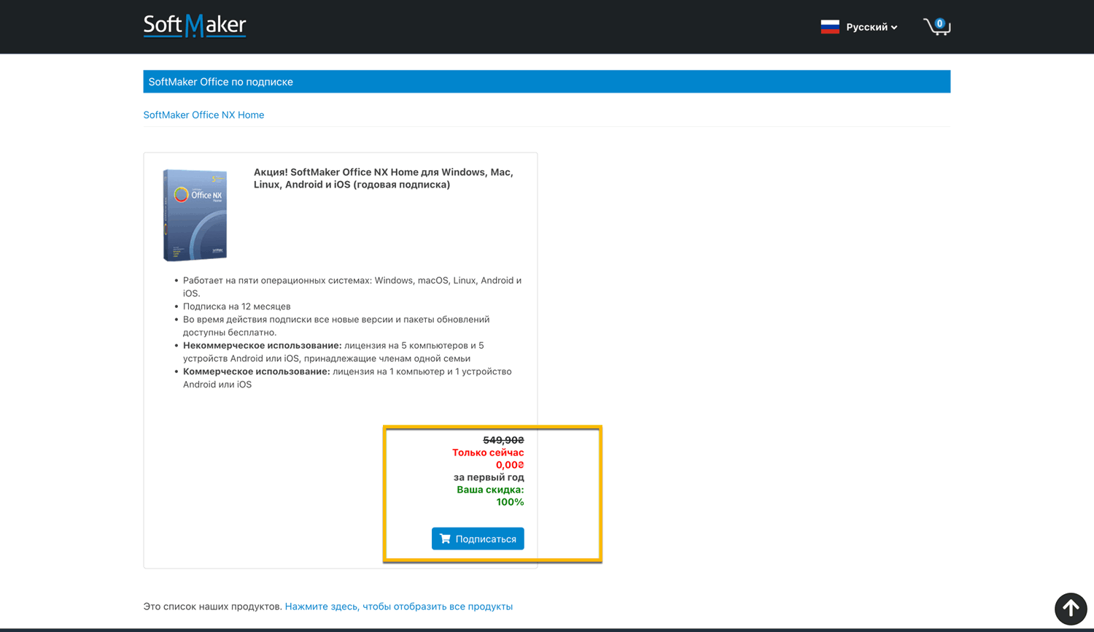1094x632 pixels.
Task: Open the shopping cart
Action: click(x=936, y=27)
